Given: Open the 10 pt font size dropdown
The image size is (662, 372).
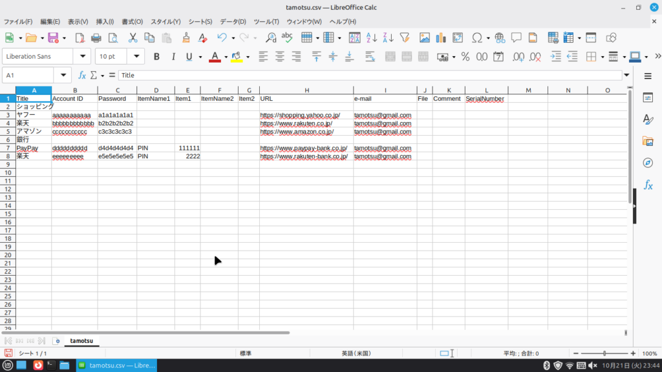Looking at the screenshot, I should 136,57.
